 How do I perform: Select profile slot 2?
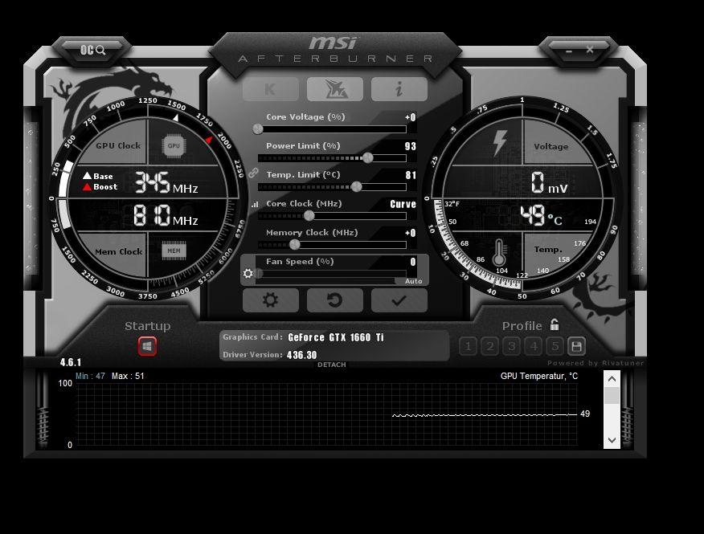tap(490, 346)
